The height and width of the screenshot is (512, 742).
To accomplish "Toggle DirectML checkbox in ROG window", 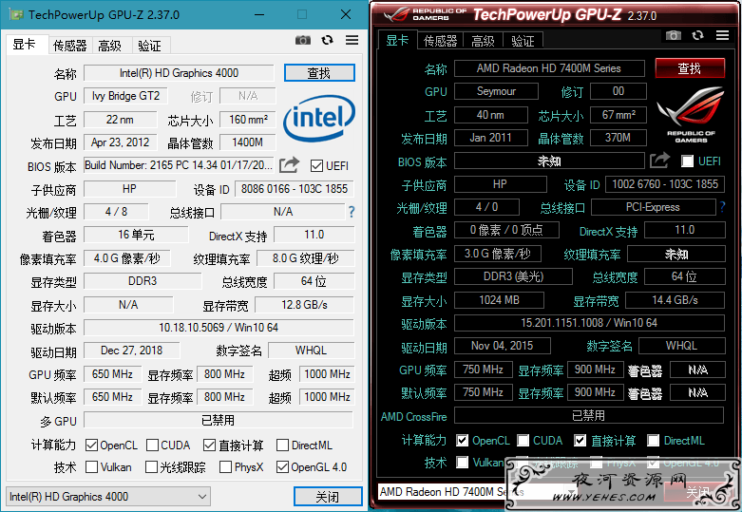I will [653, 441].
